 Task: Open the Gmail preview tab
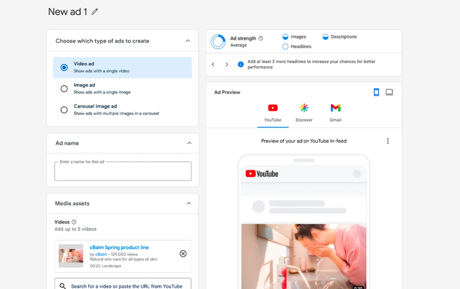335,113
